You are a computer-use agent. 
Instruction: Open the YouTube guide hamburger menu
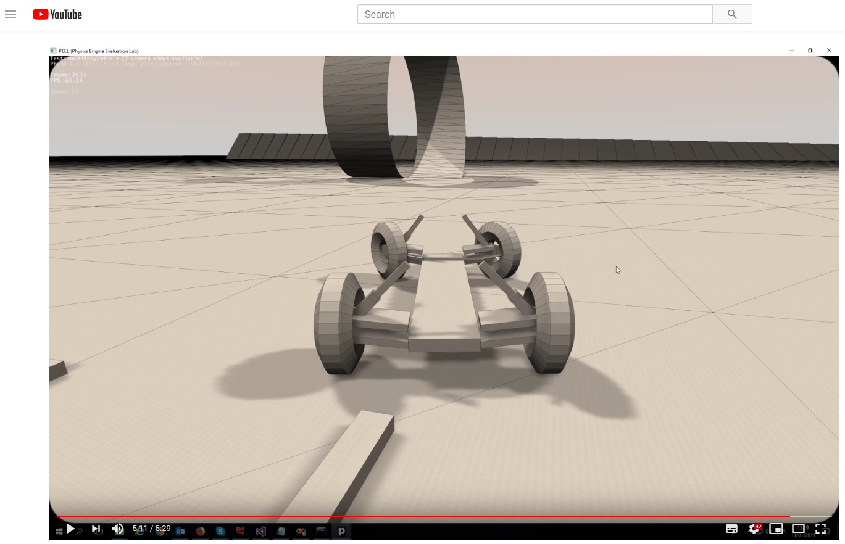pyautogui.click(x=10, y=14)
